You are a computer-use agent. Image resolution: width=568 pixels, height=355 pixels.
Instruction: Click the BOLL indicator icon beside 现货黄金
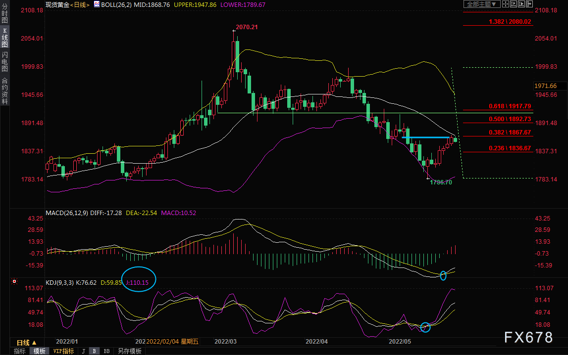[97, 4]
